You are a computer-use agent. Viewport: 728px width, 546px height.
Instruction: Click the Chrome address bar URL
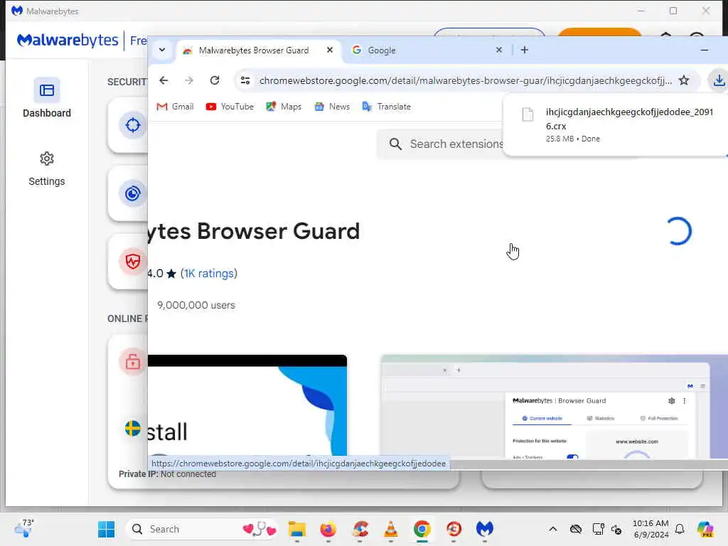pos(465,81)
